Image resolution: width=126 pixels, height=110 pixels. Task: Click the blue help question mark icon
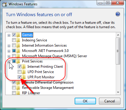(118, 14)
